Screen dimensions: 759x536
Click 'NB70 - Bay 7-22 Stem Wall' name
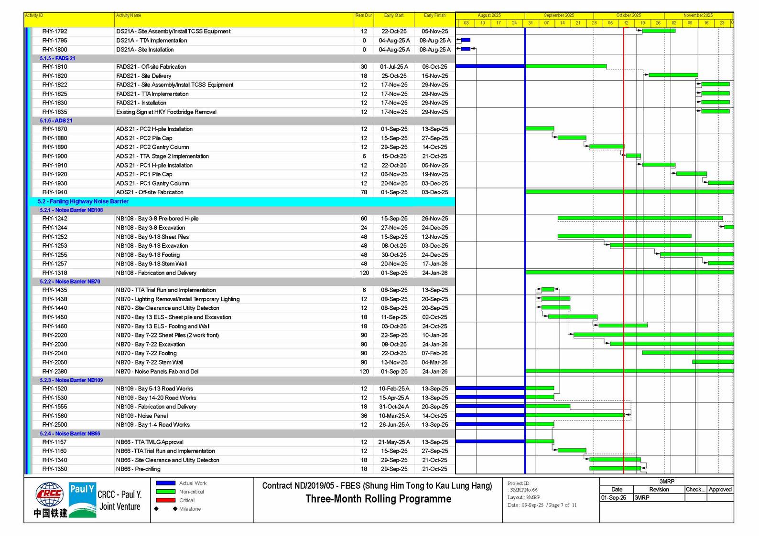pos(150,362)
